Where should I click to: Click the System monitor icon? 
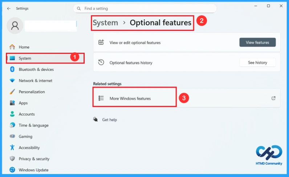(12, 58)
